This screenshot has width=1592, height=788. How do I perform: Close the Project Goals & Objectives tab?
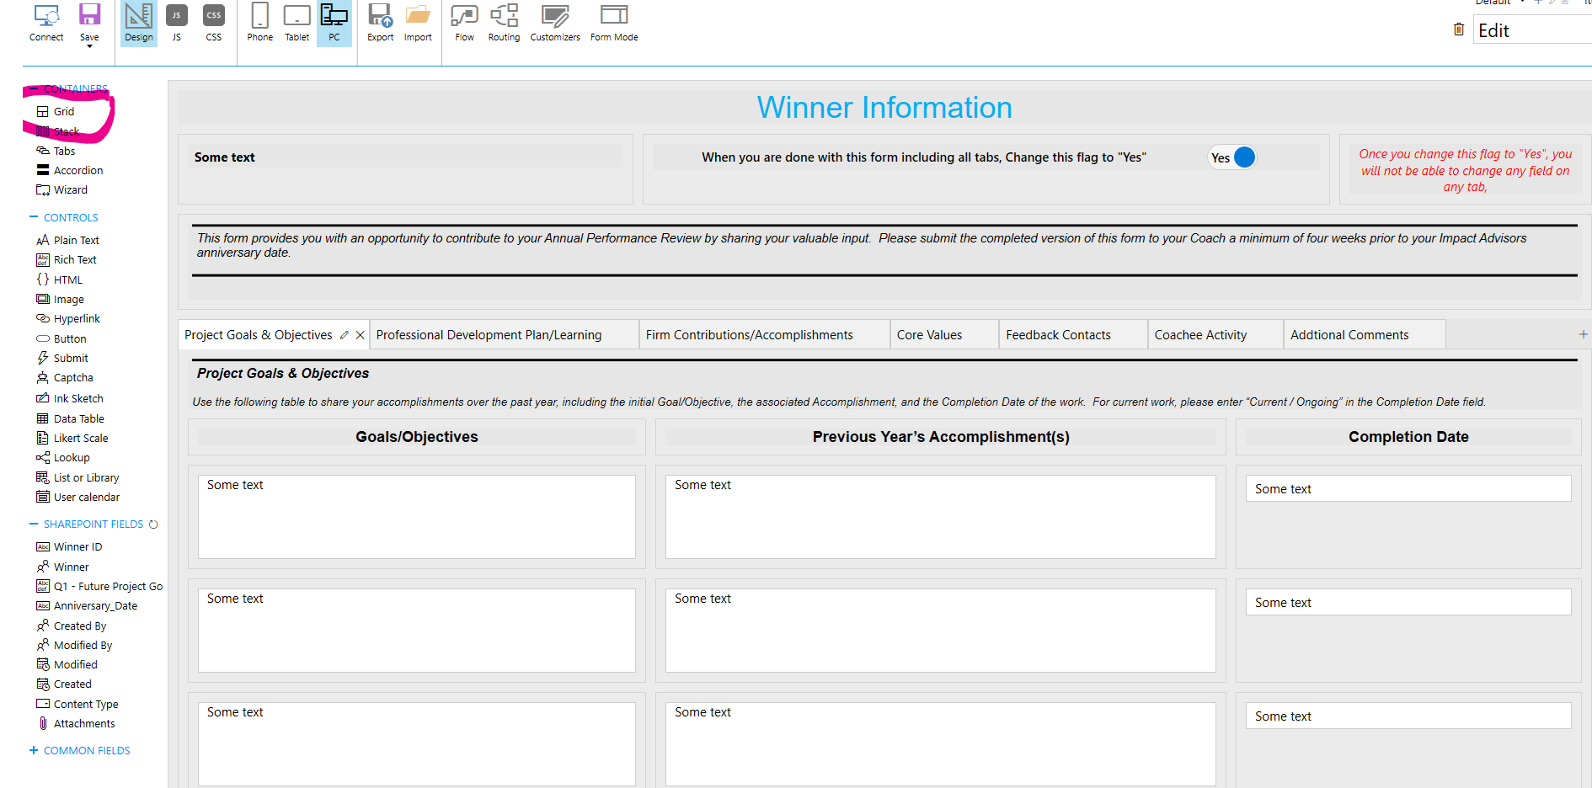(361, 335)
